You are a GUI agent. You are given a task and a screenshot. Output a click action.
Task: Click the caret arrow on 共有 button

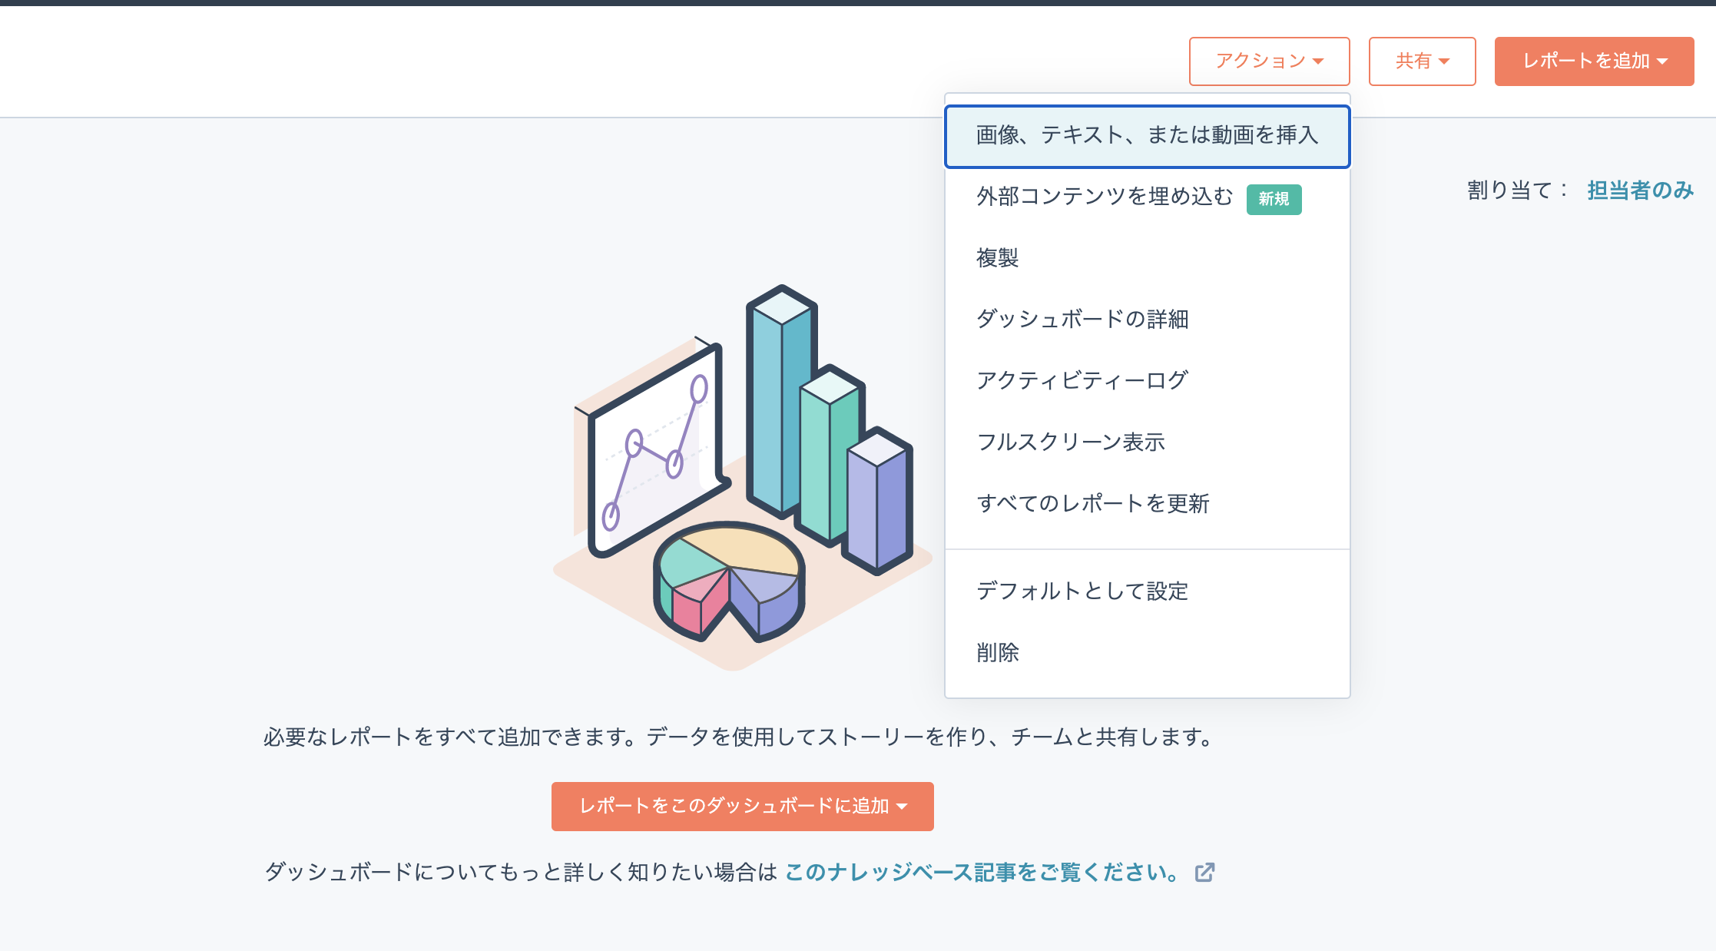(x=1444, y=61)
